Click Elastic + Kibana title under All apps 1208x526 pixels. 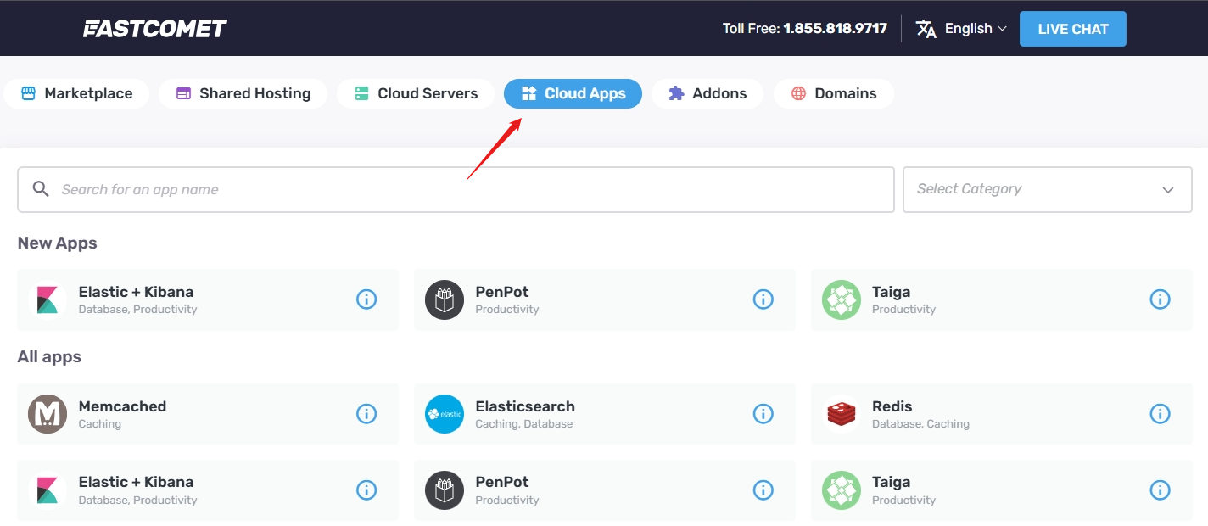[137, 482]
